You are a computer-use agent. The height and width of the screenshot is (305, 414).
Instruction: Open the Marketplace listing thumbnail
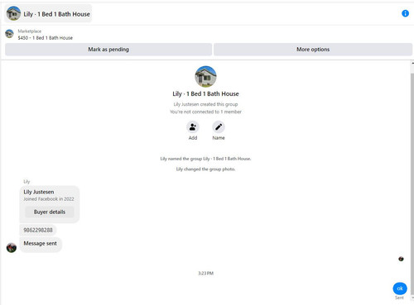tap(9, 34)
